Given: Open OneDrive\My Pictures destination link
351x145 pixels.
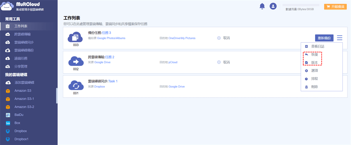Looking at the screenshot, I should click(182, 38).
